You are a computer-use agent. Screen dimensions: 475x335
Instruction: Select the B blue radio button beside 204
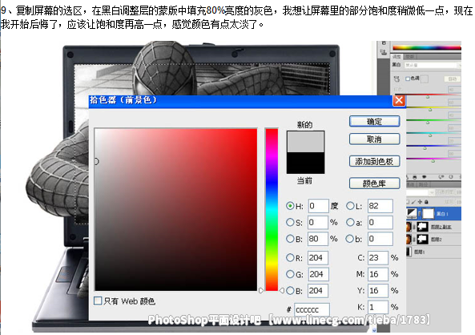[290, 290]
